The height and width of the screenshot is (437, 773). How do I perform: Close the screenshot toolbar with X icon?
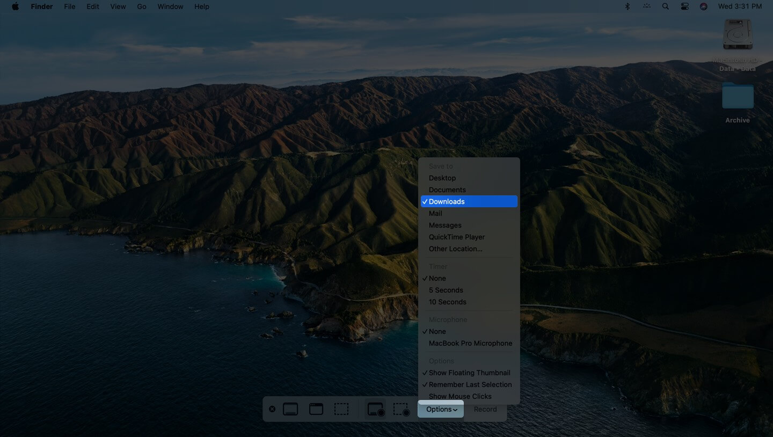272,409
